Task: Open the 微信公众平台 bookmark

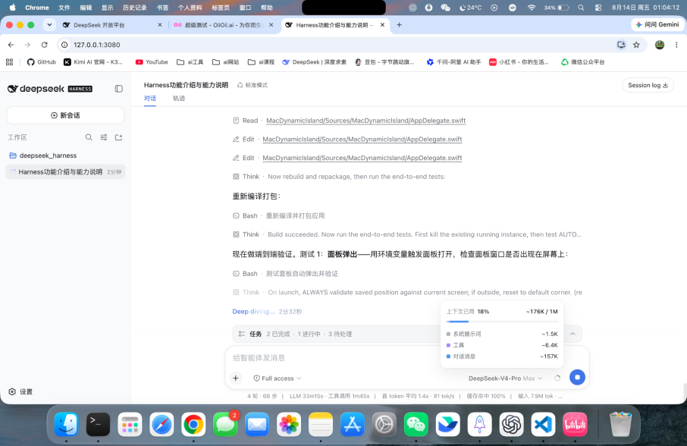Action: point(582,62)
